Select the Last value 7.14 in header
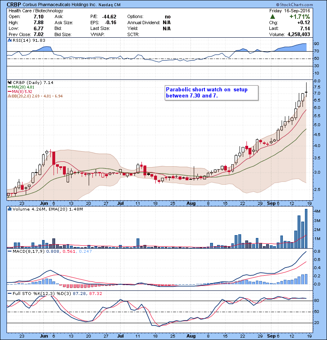Screen dimensions: 327x340 click(305, 29)
